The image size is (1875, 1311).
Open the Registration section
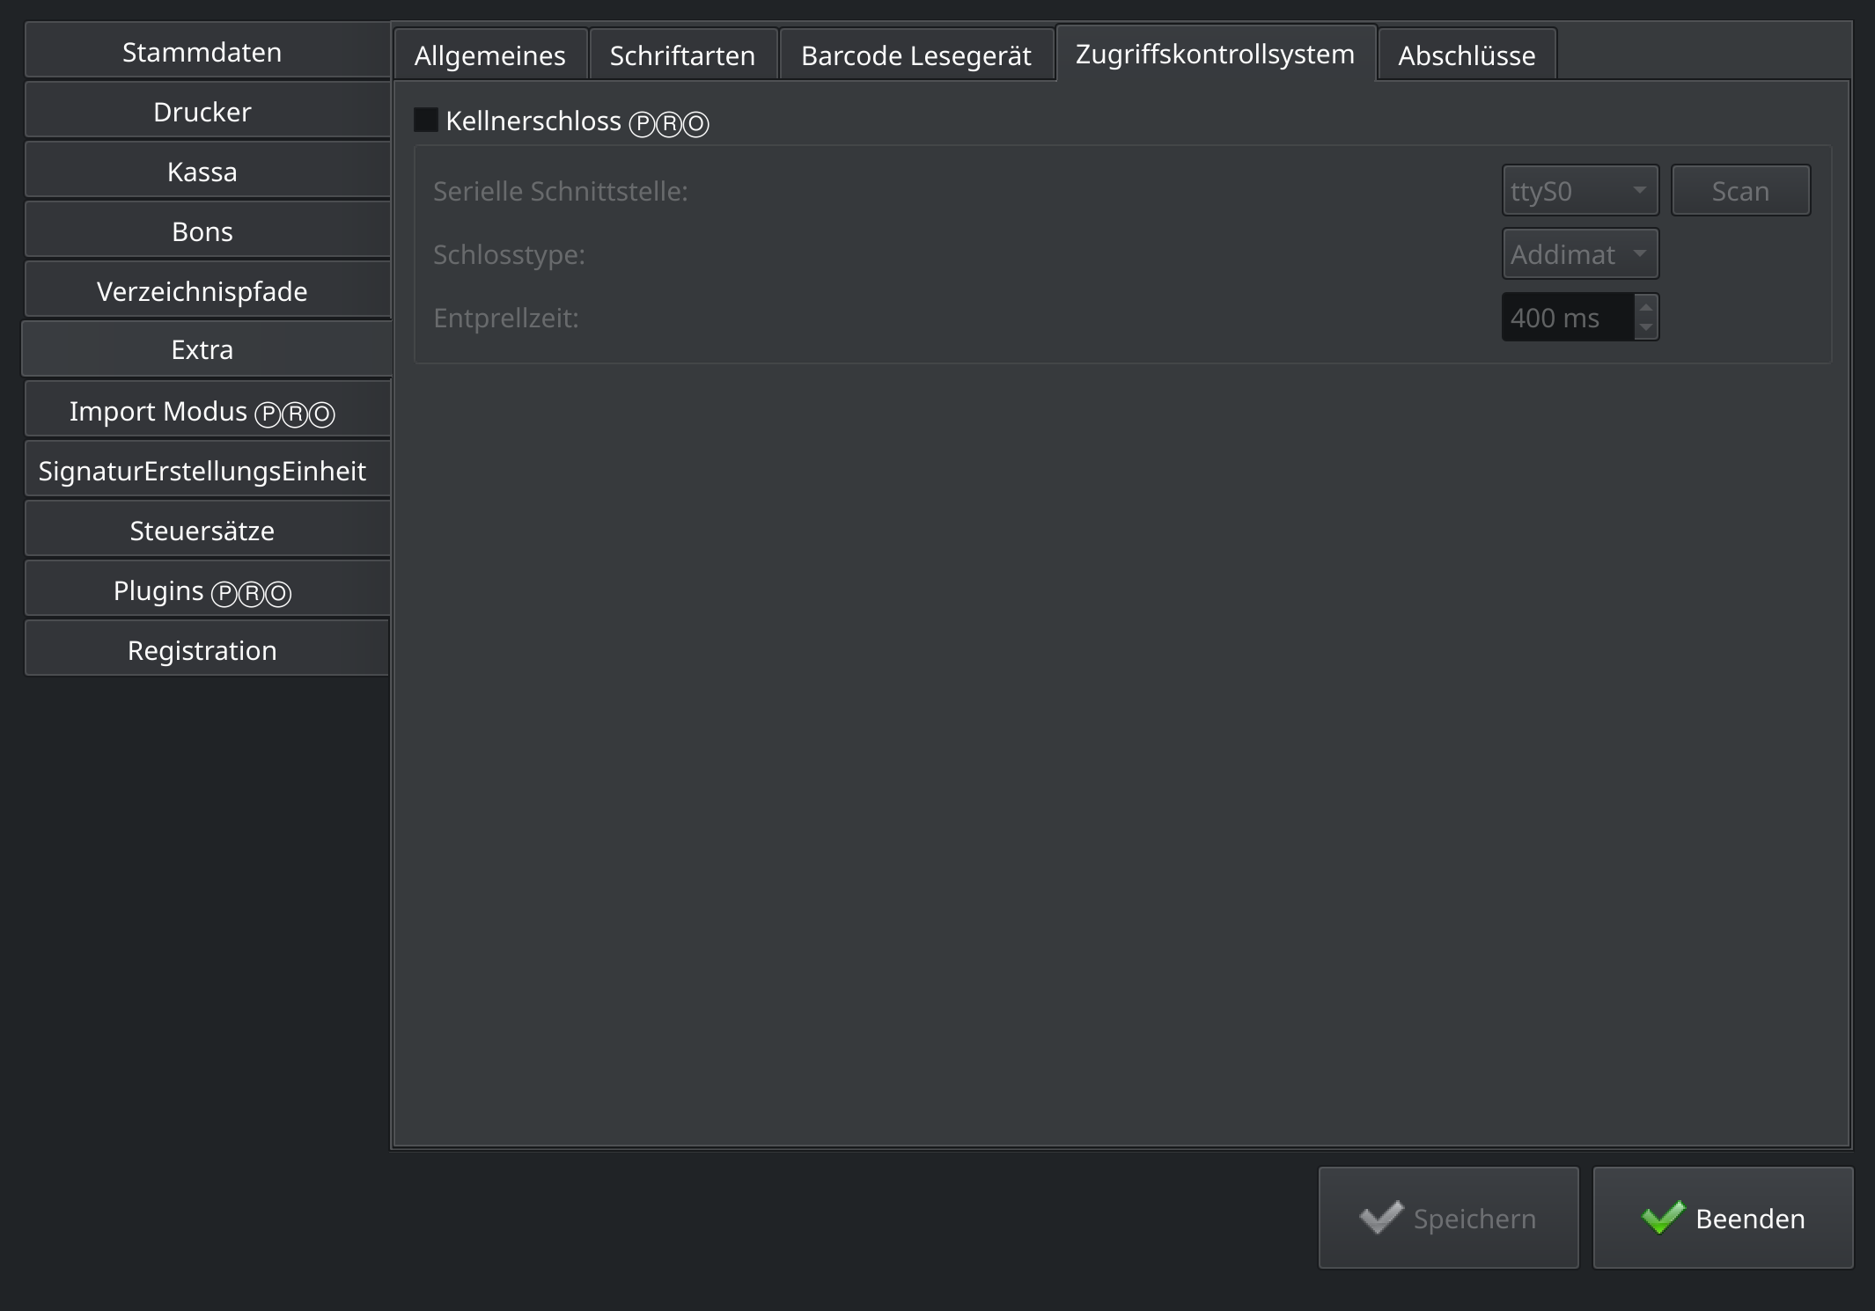[x=207, y=650]
